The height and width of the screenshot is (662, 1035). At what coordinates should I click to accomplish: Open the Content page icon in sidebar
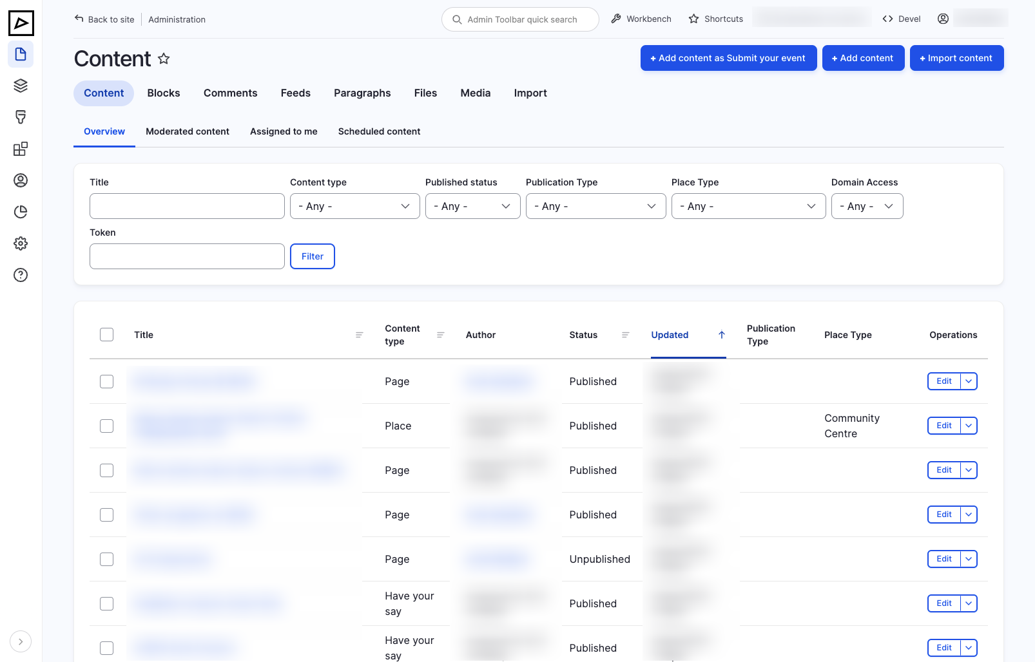click(21, 54)
